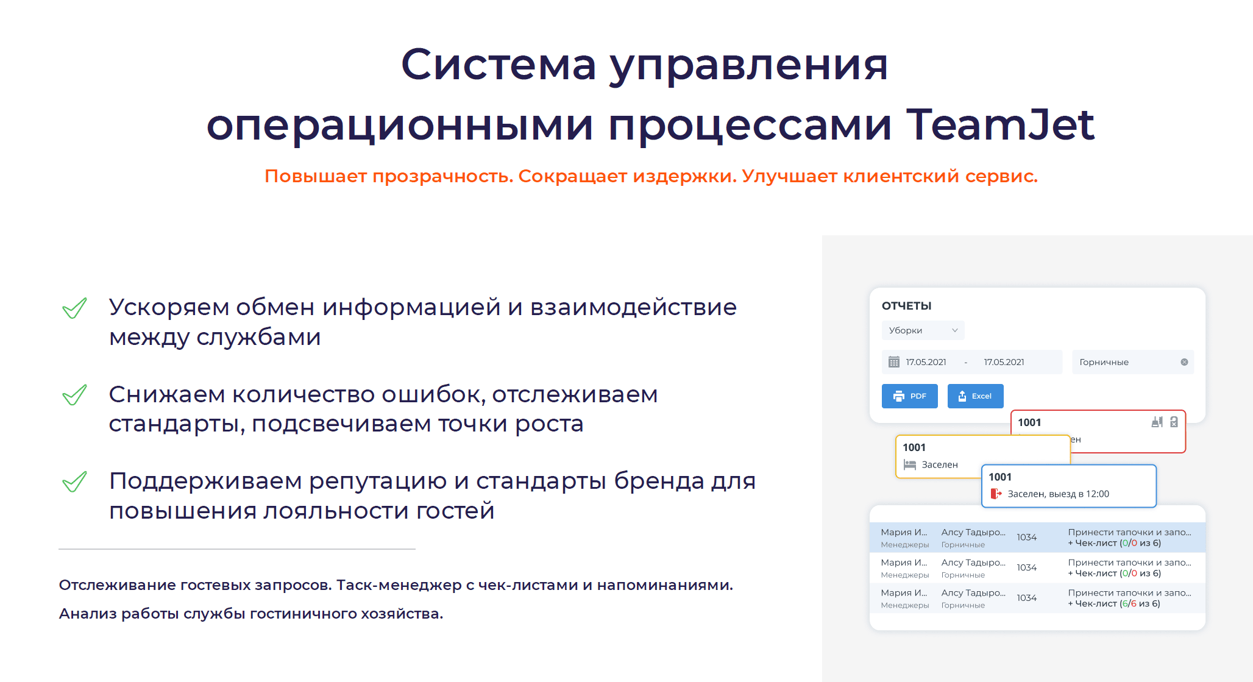Click the Чек-лист (6/6 из 6) task cell
This screenshot has height=682, width=1253.
pos(1129,598)
